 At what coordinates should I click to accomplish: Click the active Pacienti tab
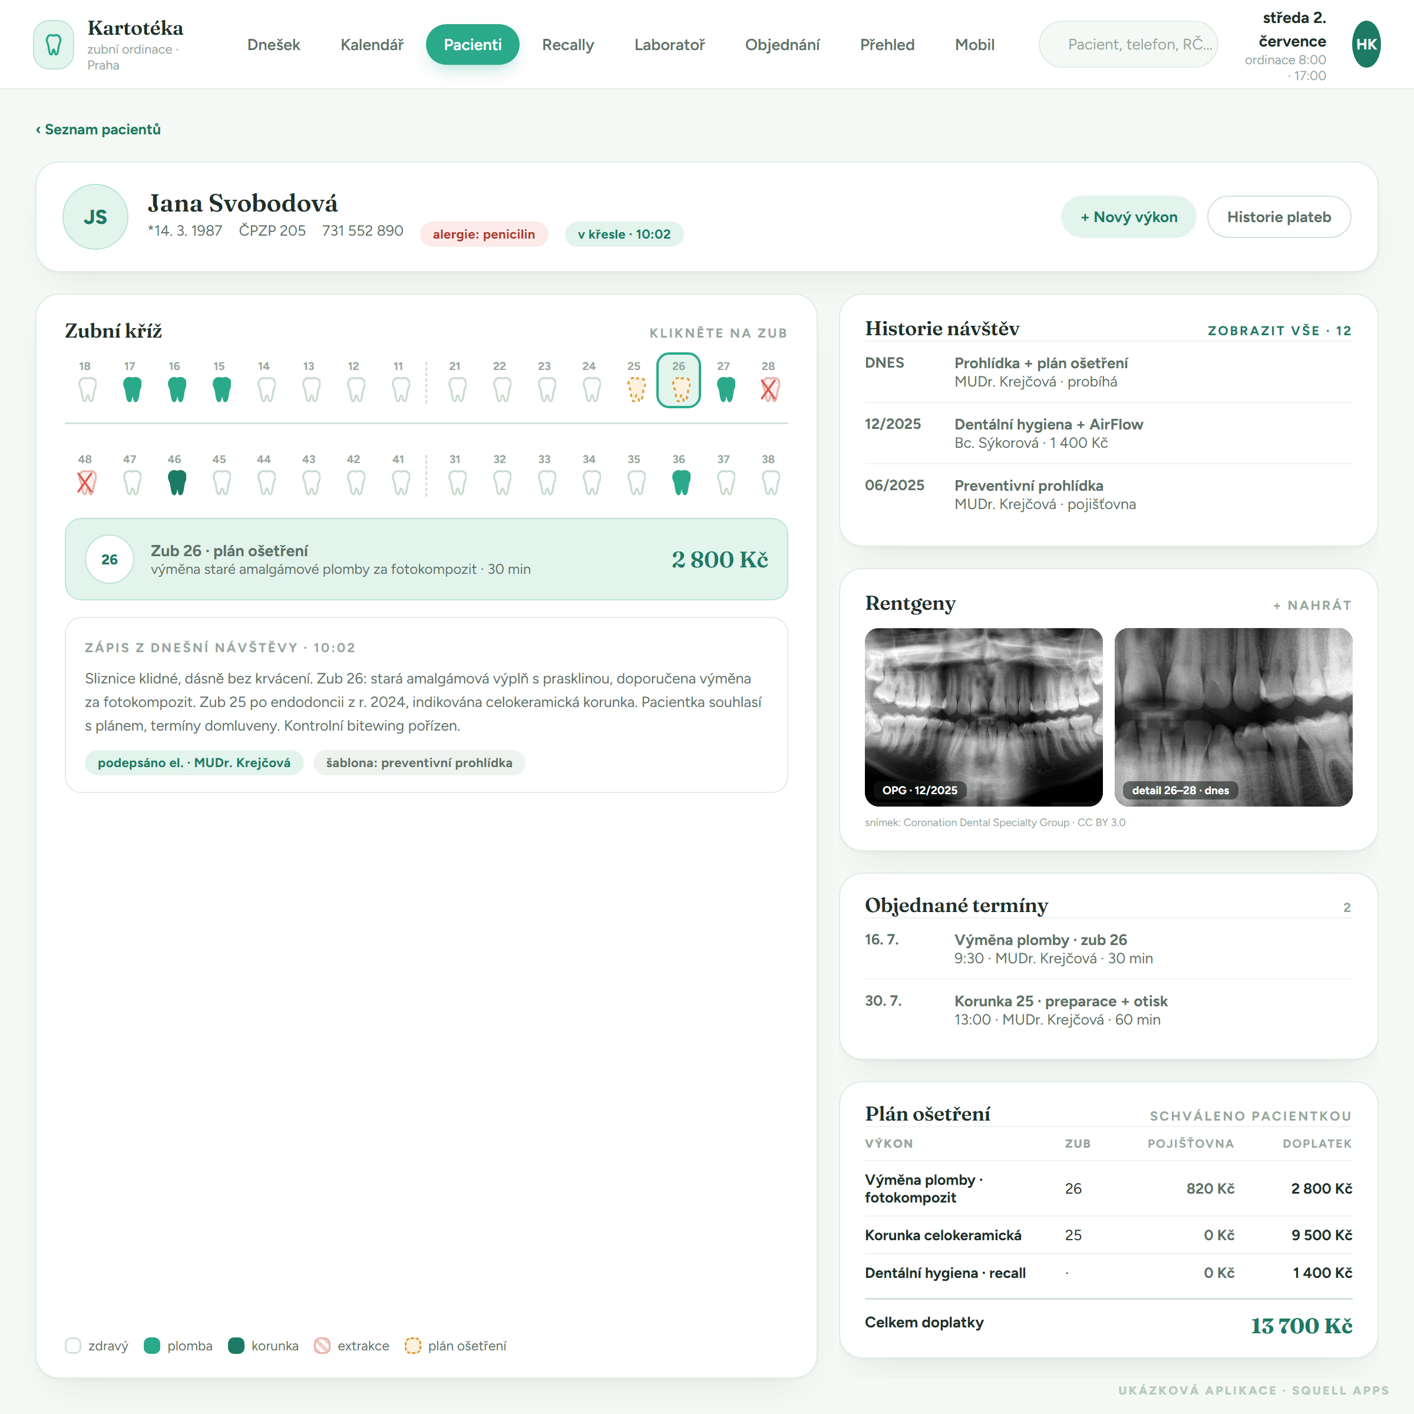coord(473,45)
